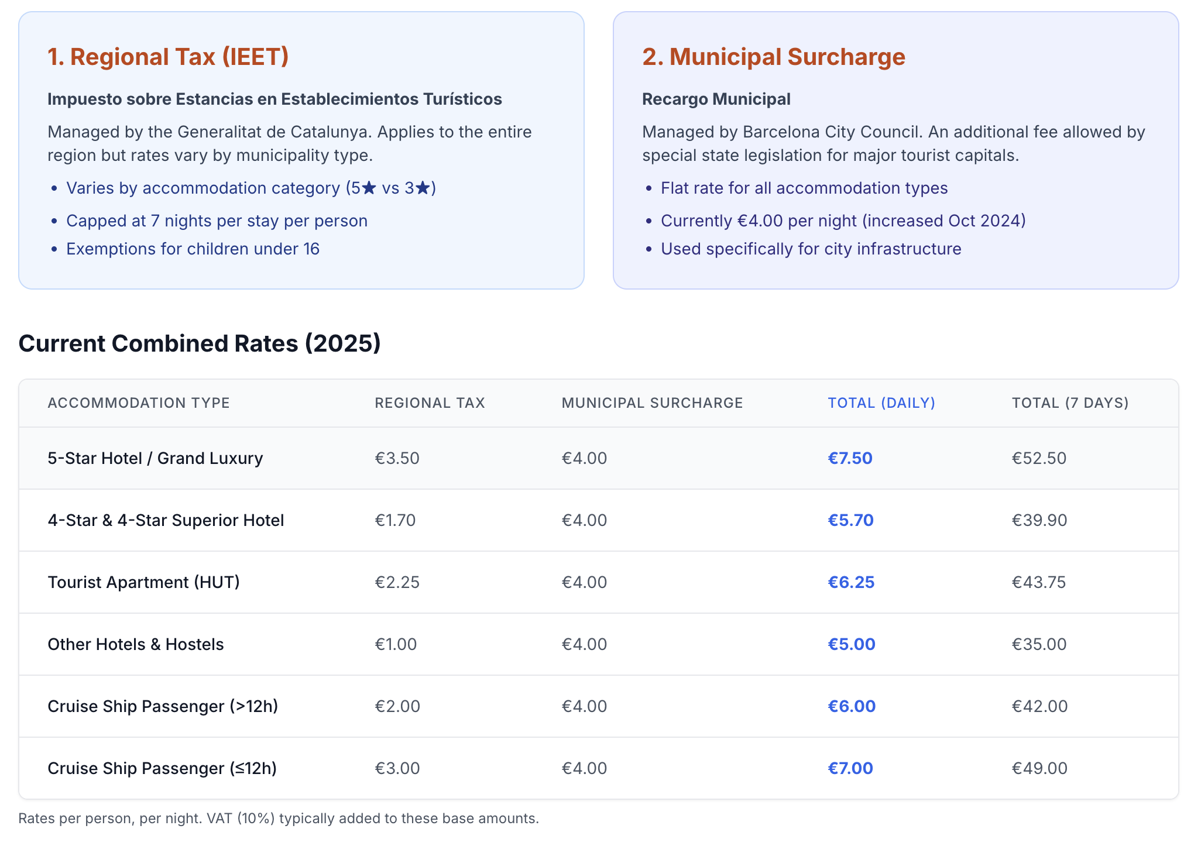Click the Municipal Surcharge column header
The height and width of the screenshot is (846, 1201).
coord(652,403)
